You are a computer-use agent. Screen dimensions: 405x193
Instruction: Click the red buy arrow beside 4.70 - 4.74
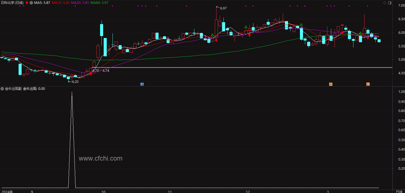pos(90,73)
